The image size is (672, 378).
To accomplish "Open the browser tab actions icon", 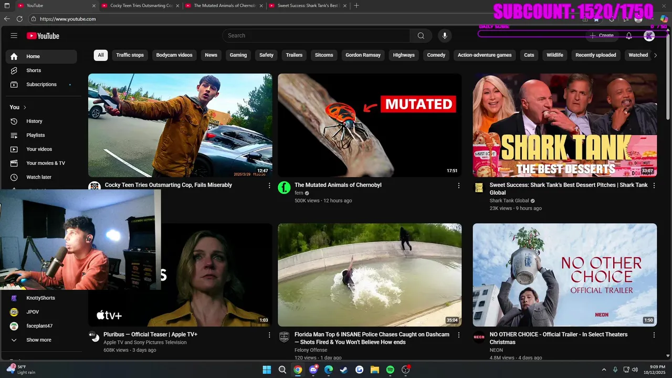I will (7, 5).
